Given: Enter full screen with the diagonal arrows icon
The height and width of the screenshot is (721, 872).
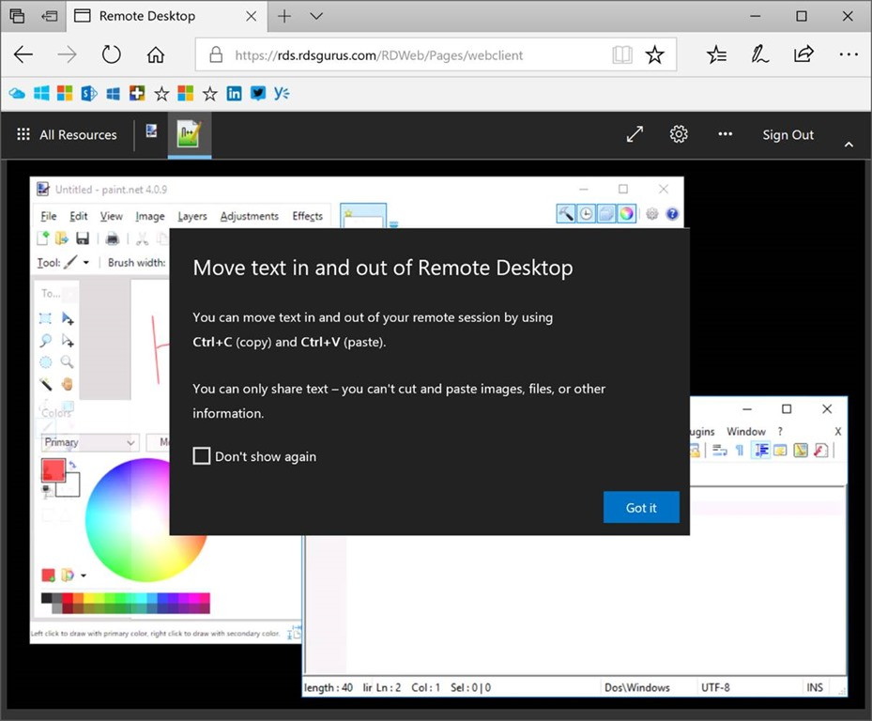Looking at the screenshot, I should click(x=635, y=134).
